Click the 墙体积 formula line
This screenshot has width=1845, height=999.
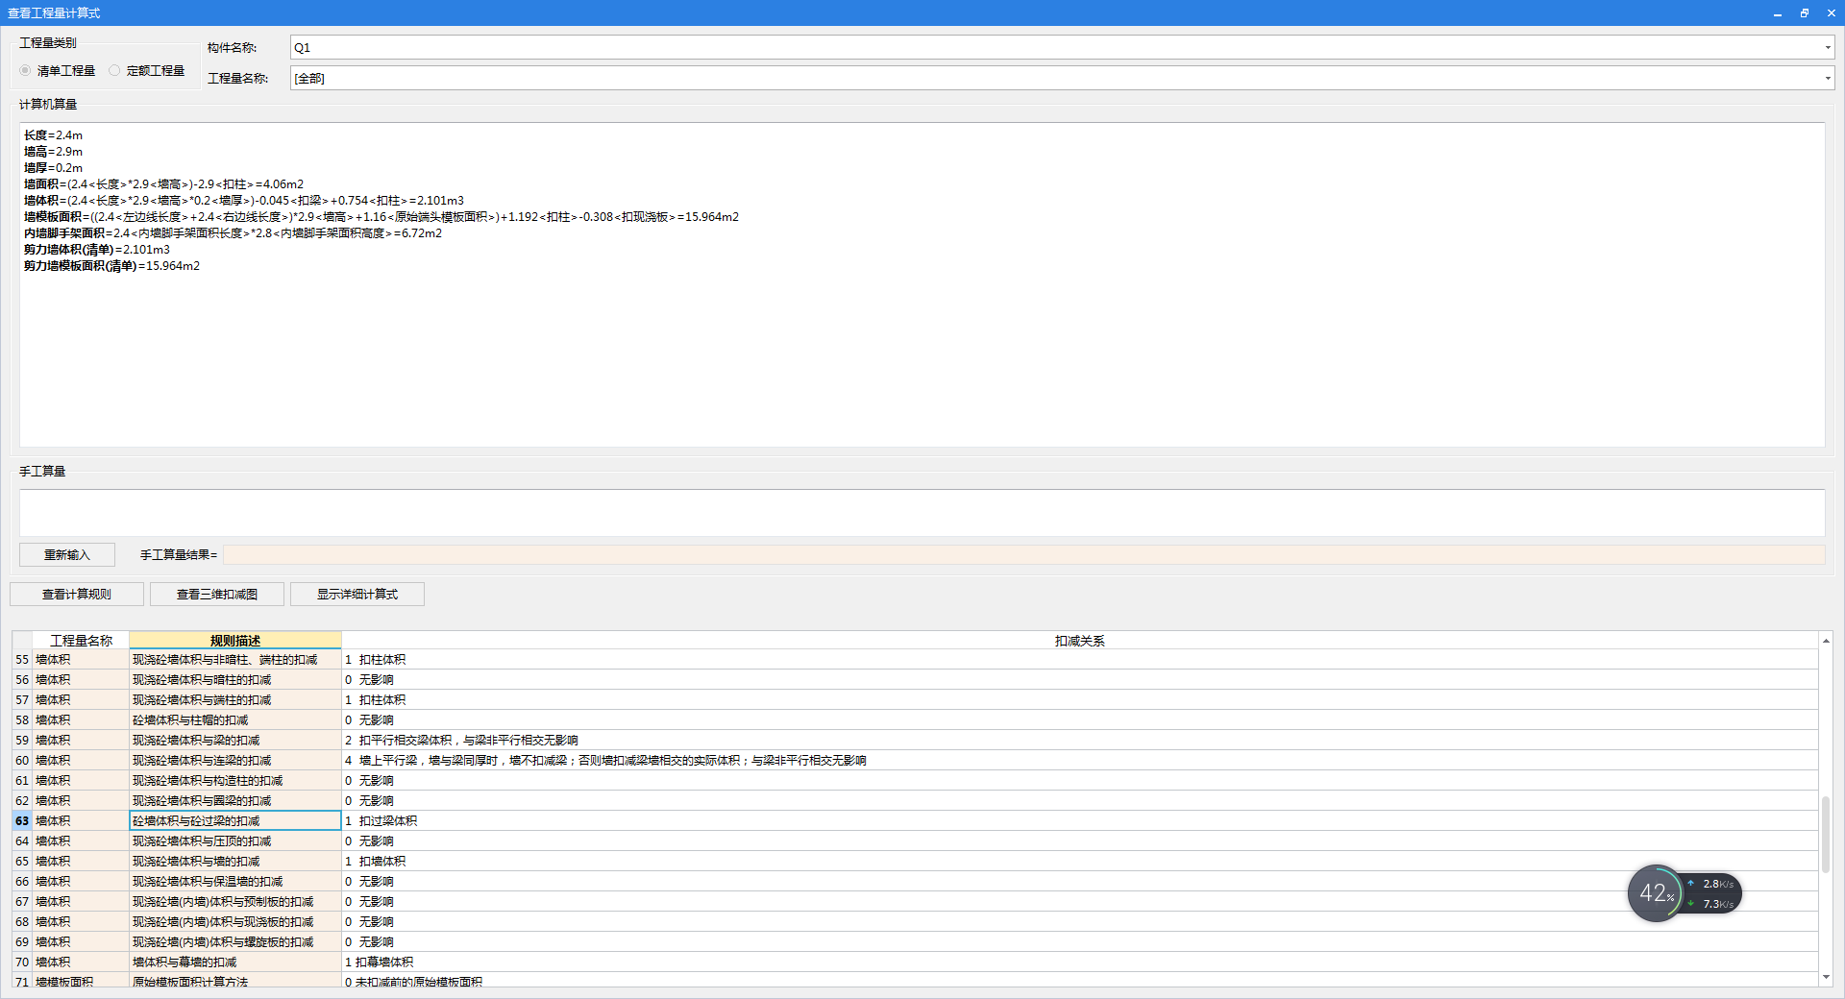(x=244, y=201)
